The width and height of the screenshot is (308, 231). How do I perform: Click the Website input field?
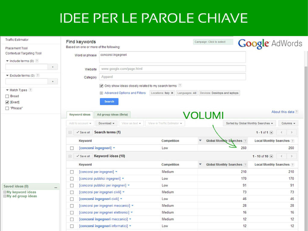pos(172,69)
